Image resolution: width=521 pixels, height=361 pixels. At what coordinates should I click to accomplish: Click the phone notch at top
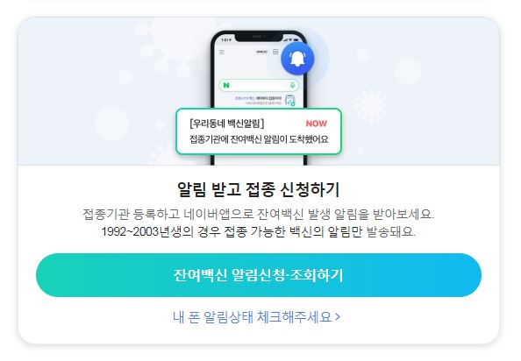(259, 37)
